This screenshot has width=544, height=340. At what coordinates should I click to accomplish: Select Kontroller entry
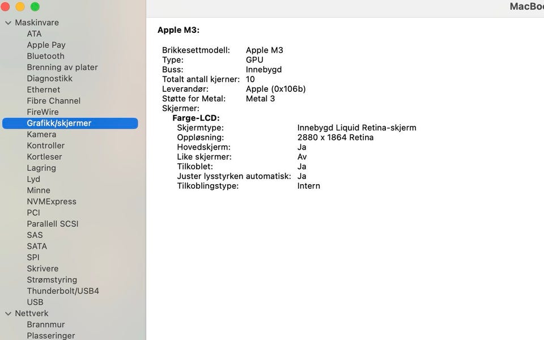click(45, 146)
